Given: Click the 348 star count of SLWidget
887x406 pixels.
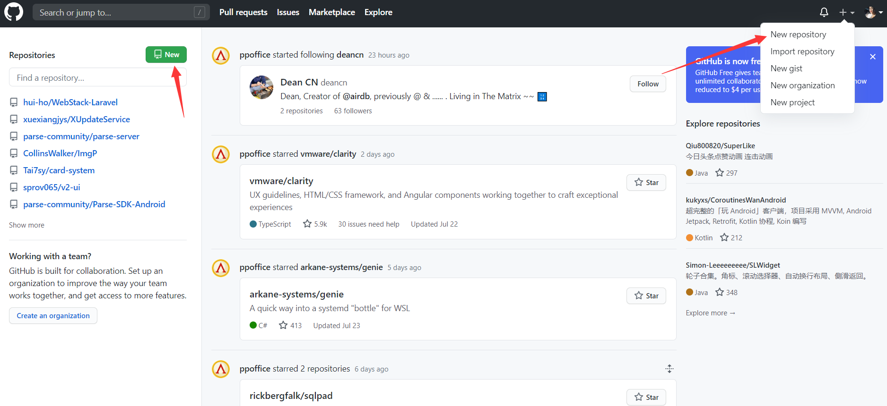Looking at the screenshot, I should pyautogui.click(x=726, y=292).
